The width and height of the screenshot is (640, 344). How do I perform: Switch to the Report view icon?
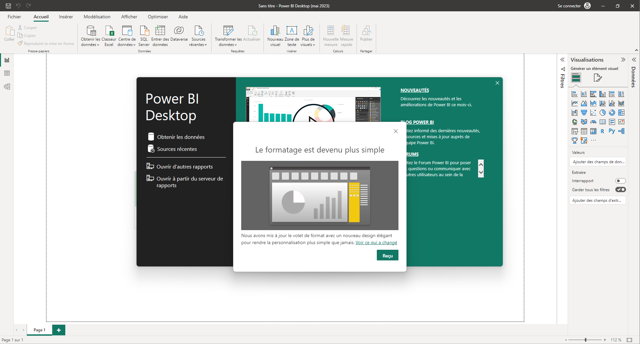coord(7,60)
